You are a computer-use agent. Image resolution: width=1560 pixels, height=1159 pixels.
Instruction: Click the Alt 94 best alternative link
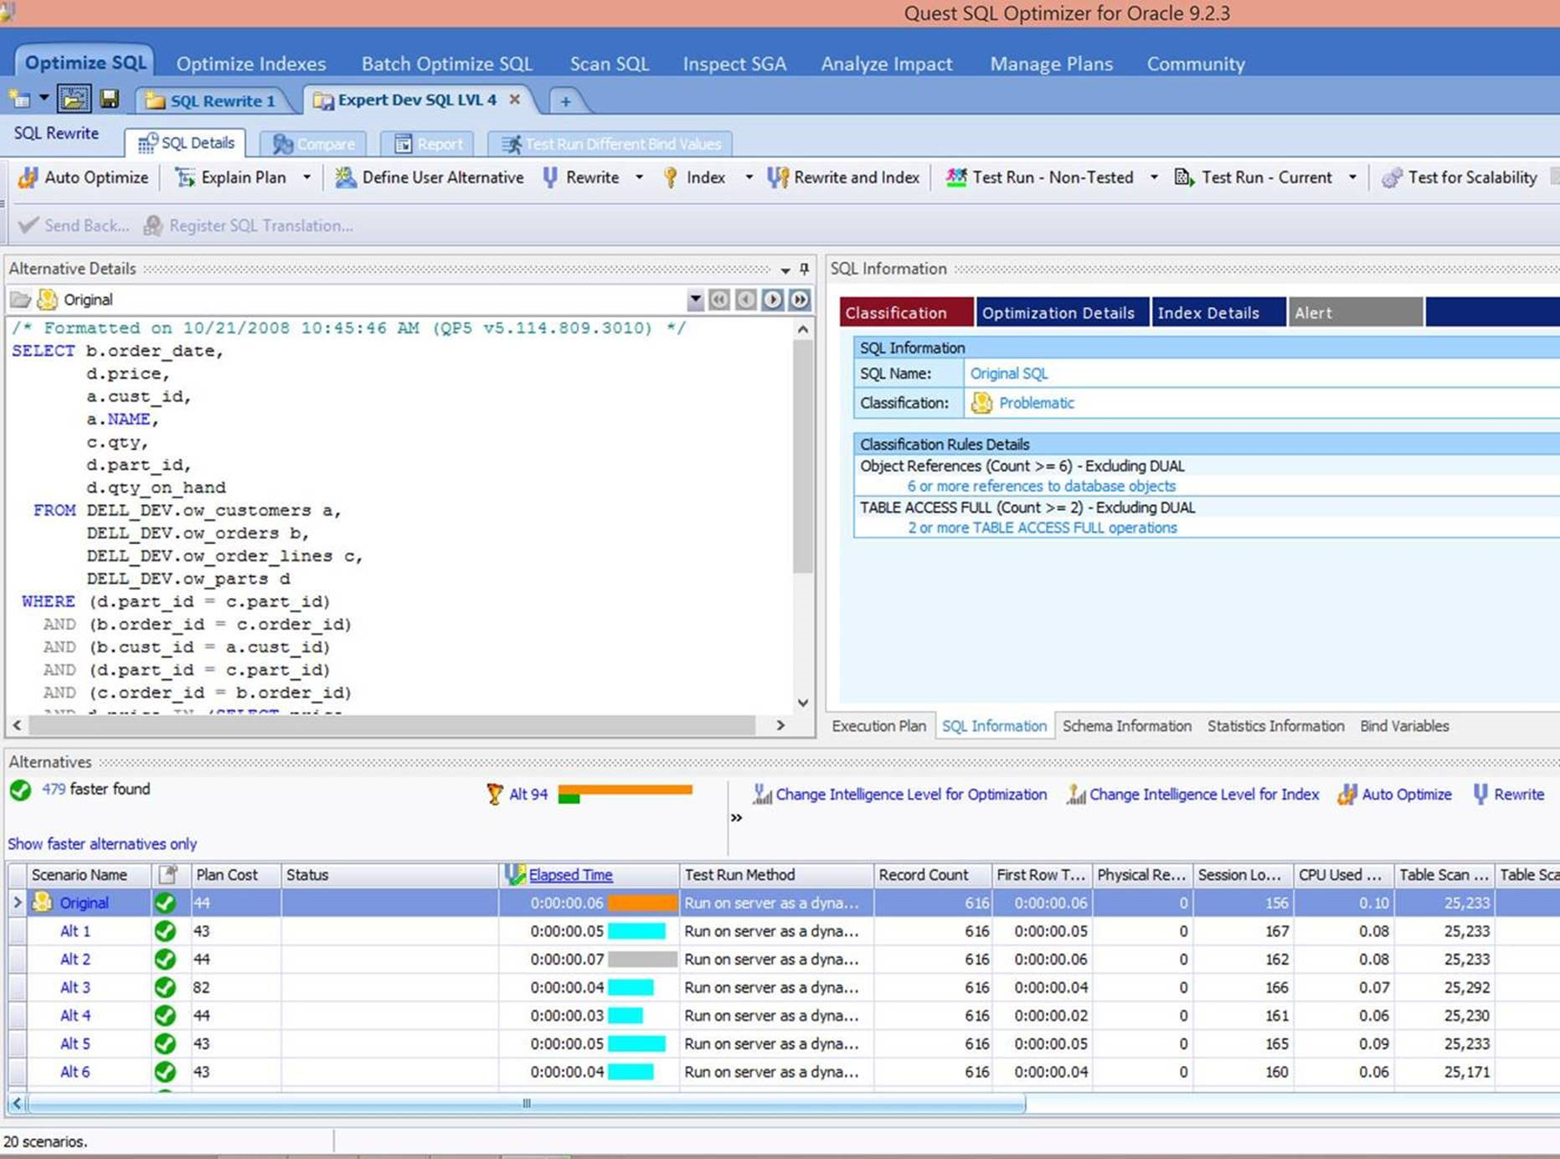pyautogui.click(x=528, y=794)
